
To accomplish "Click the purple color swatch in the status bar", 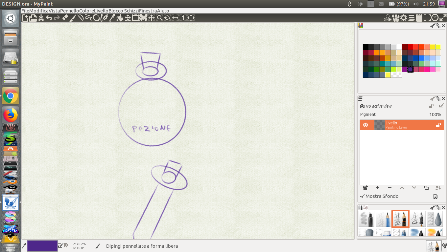I will [x=42, y=245].
